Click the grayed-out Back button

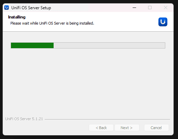click(101, 128)
